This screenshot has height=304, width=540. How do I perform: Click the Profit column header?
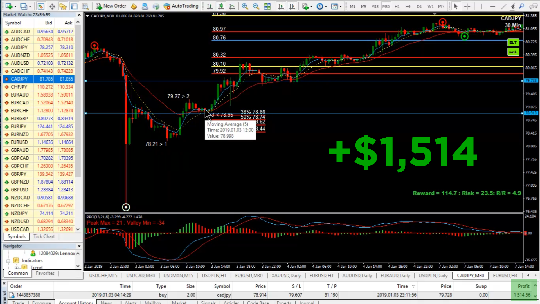(x=523, y=286)
